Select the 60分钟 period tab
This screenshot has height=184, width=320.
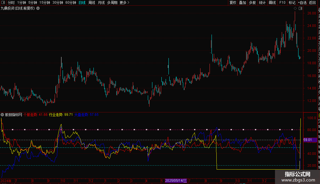pyautogui.click(x=71, y=3)
